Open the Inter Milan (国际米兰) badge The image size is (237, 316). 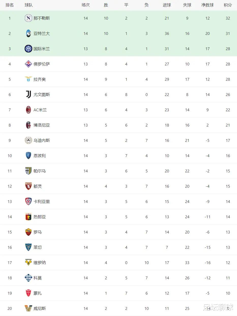click(x=28, y=49)
